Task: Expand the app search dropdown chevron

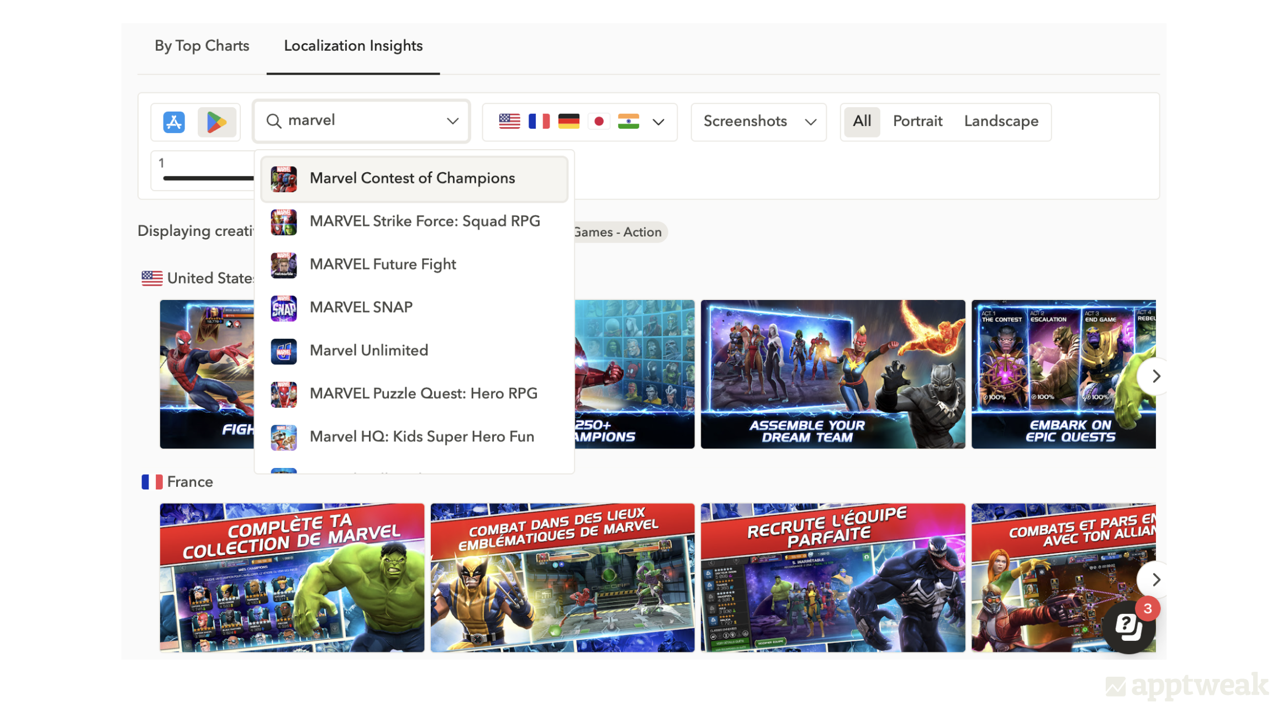Action: tap(453, 121)
